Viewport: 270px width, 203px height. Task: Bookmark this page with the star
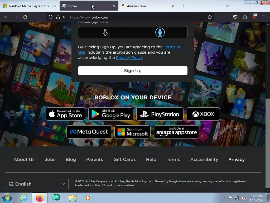[x=210, y=17]
